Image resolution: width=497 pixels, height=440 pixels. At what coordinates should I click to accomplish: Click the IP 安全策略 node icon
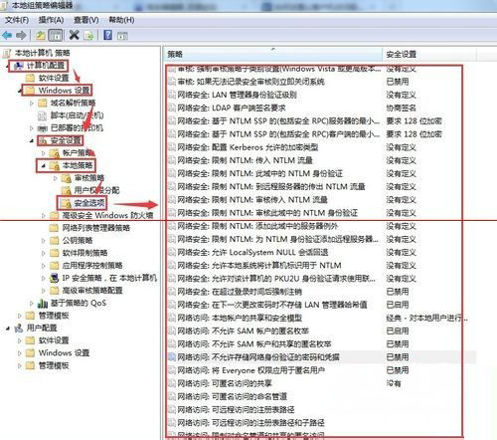pos(54,278)
